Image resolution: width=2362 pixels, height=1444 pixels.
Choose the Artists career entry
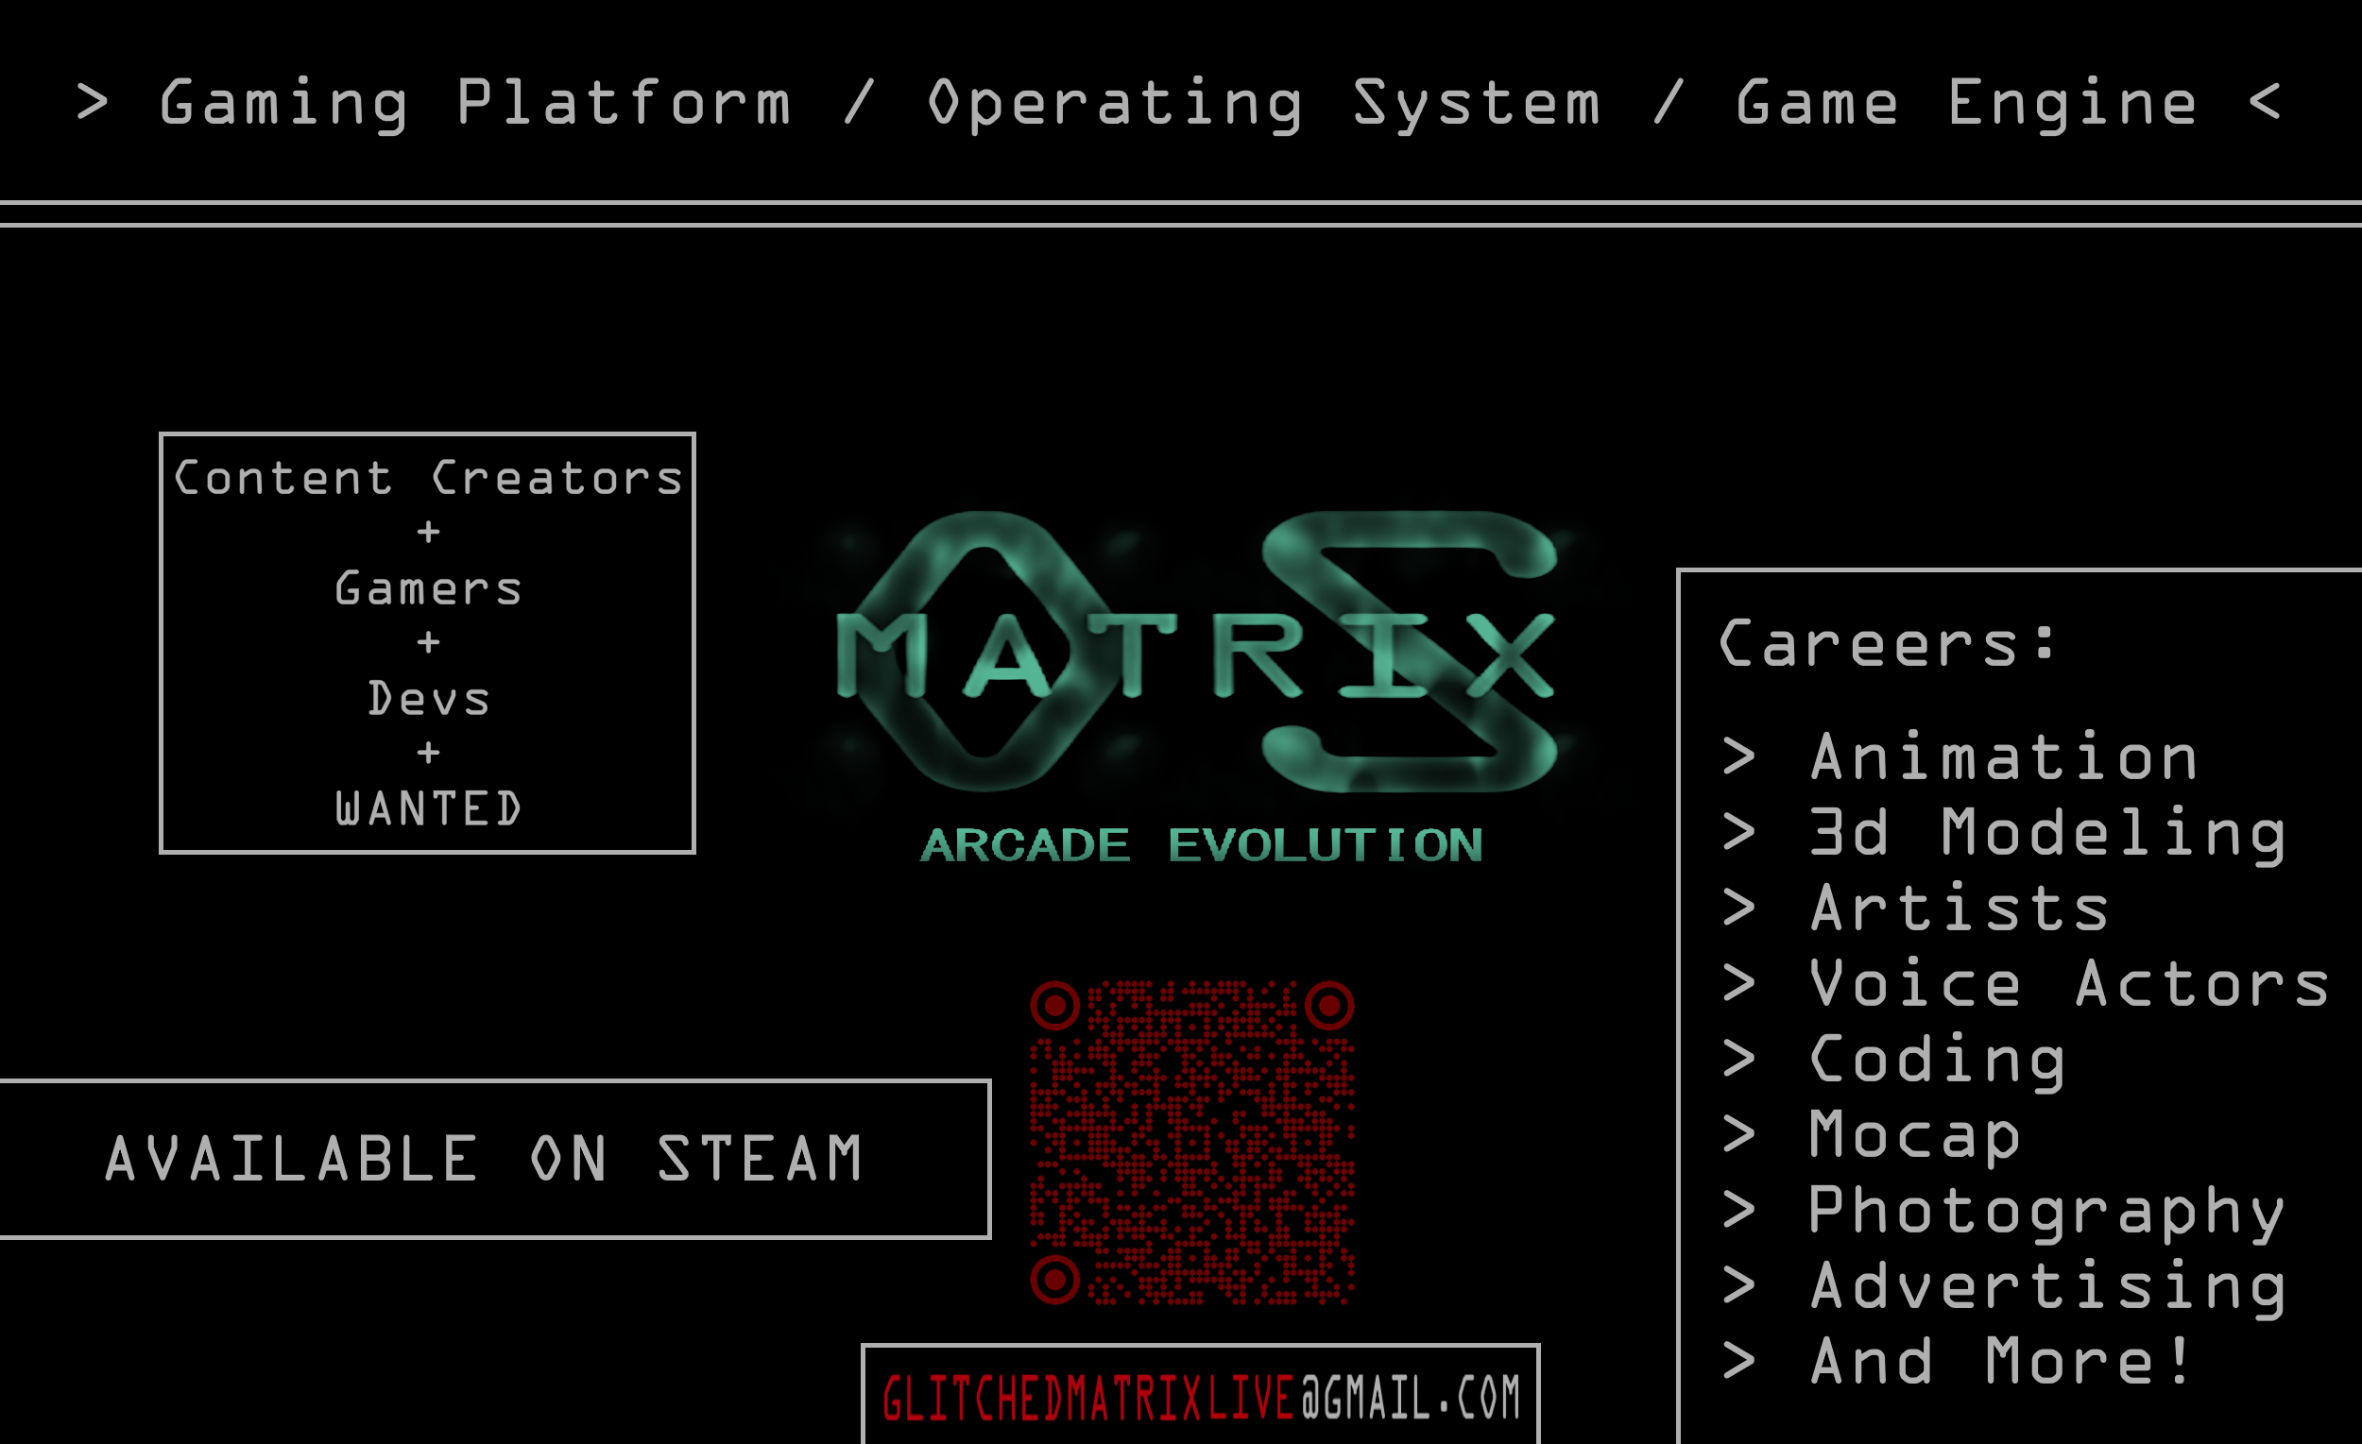(1915, 909)
